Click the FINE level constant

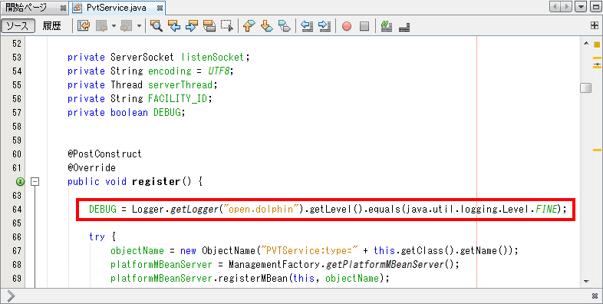[546, 210]
